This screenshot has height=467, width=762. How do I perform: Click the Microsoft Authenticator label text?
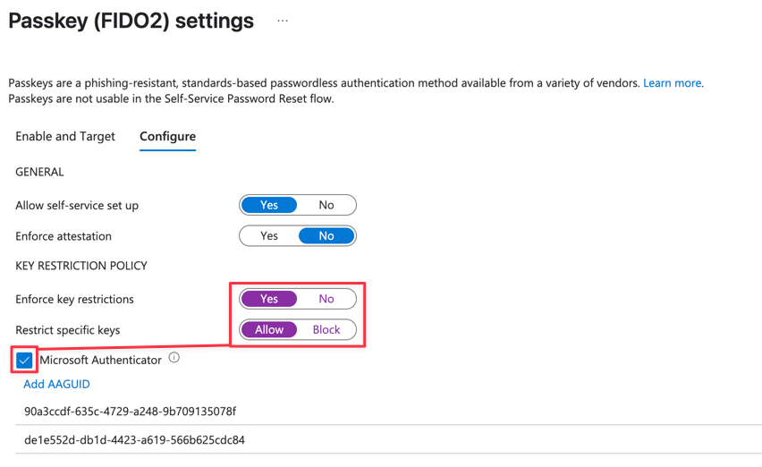pyautogui.click(x=100, y=360)
